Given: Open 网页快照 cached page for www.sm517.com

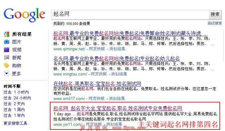Looking at the screenshot, I should pyautogui.click(x=97, y=99).
